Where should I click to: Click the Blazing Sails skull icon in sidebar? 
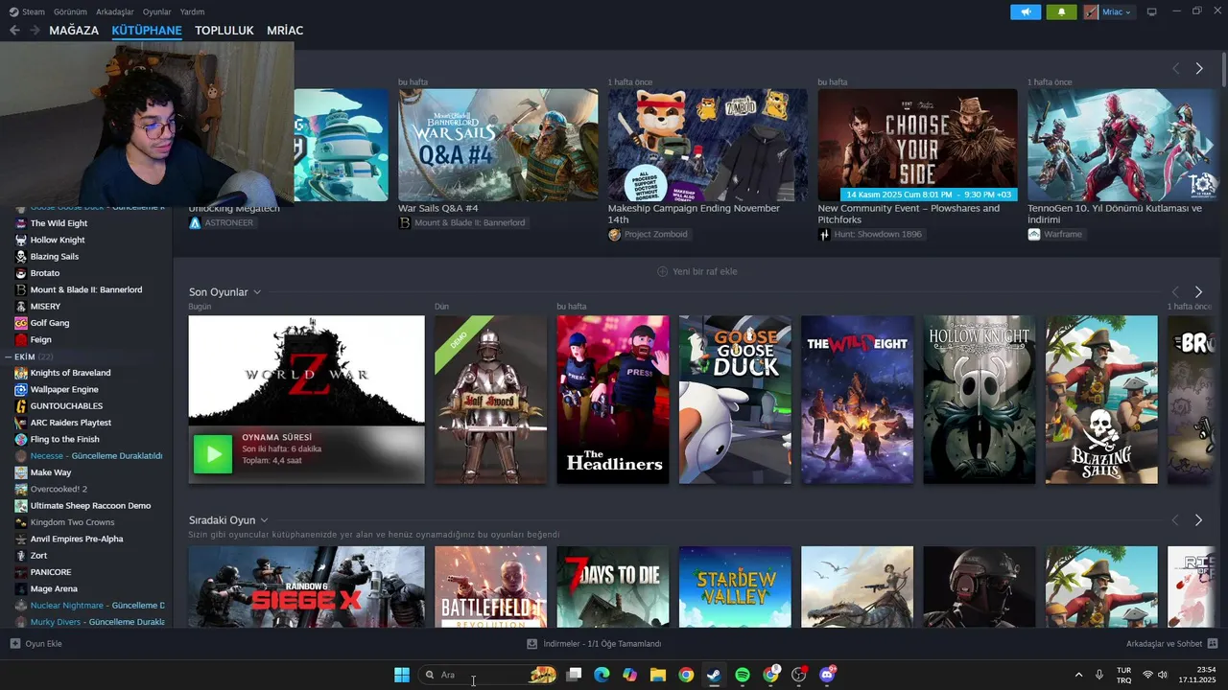(21, 257)
